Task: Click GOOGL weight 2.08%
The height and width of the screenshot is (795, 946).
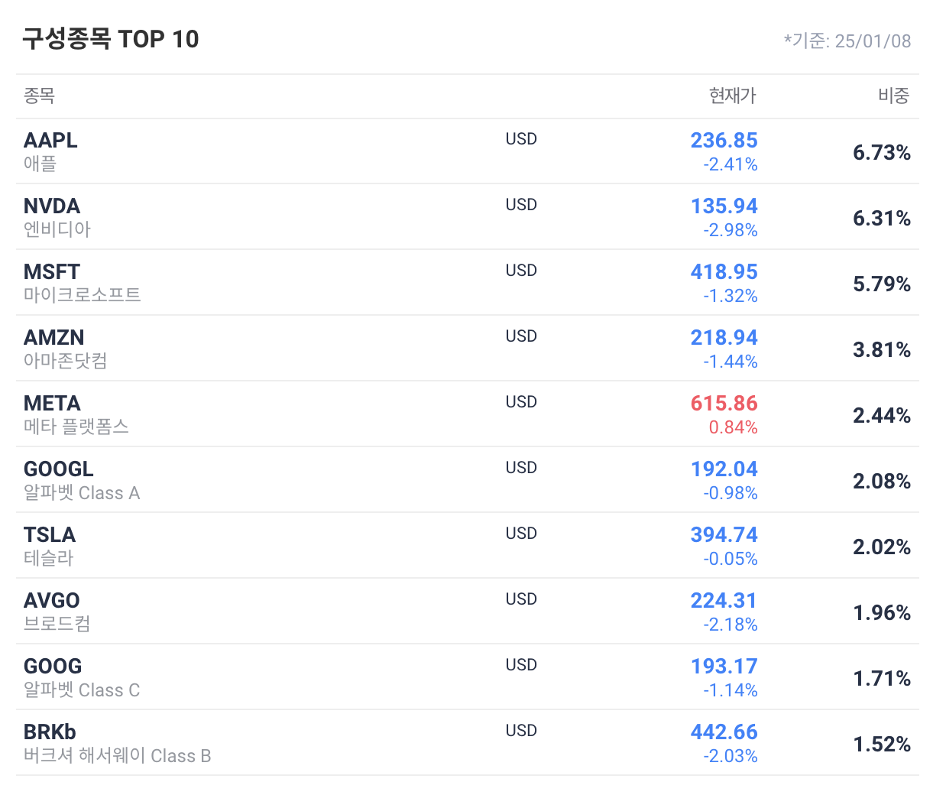Action: [882, 481]
